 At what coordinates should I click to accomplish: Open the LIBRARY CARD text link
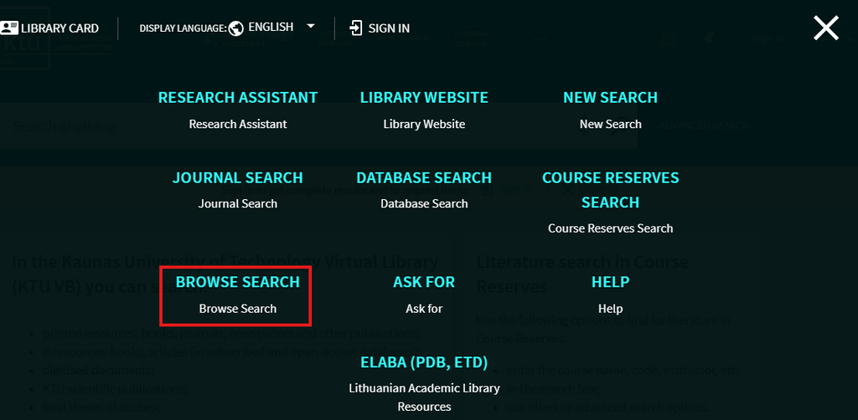(x=60, y=28)
